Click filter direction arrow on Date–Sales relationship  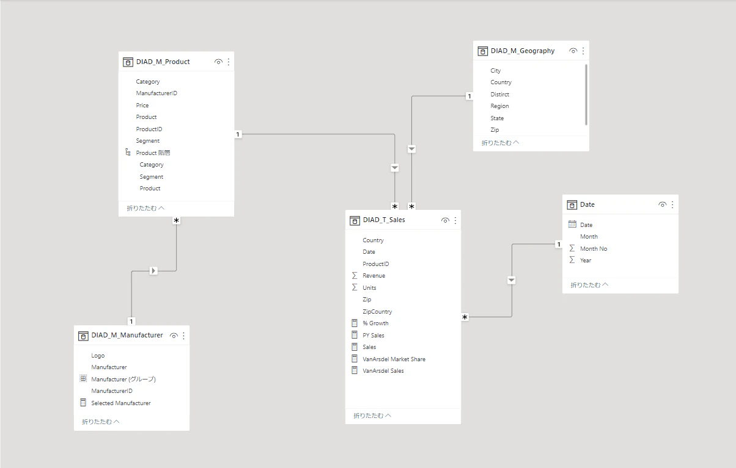click(512, 280)
